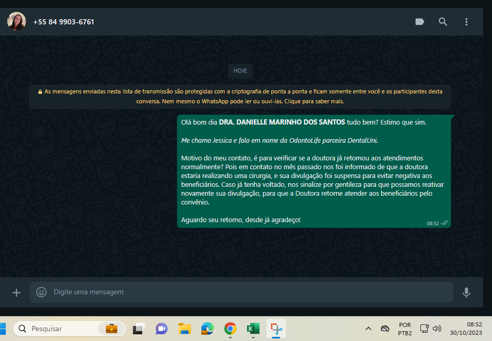Click the double checkmark delivery status
The image size is (492, 341).
tap(444, 223)
